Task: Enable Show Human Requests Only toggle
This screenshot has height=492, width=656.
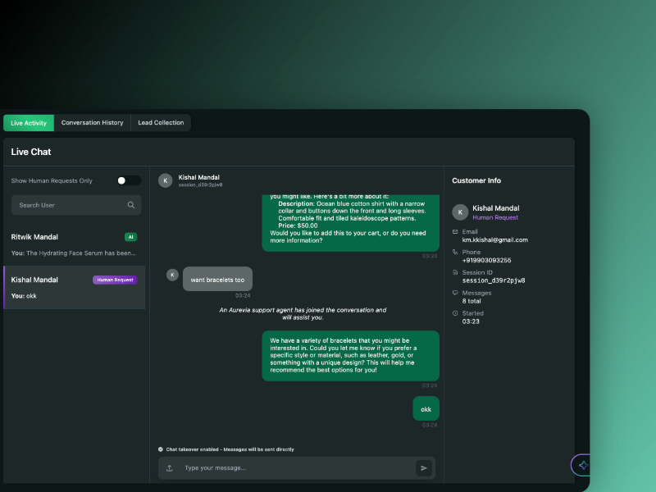Action: coord(129,180)
